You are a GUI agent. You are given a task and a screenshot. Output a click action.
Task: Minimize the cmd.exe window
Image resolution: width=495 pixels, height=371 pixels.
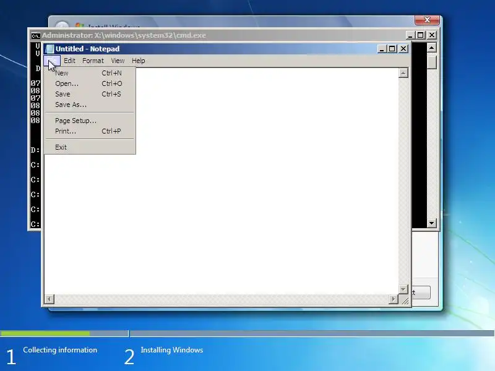point(410,35)
